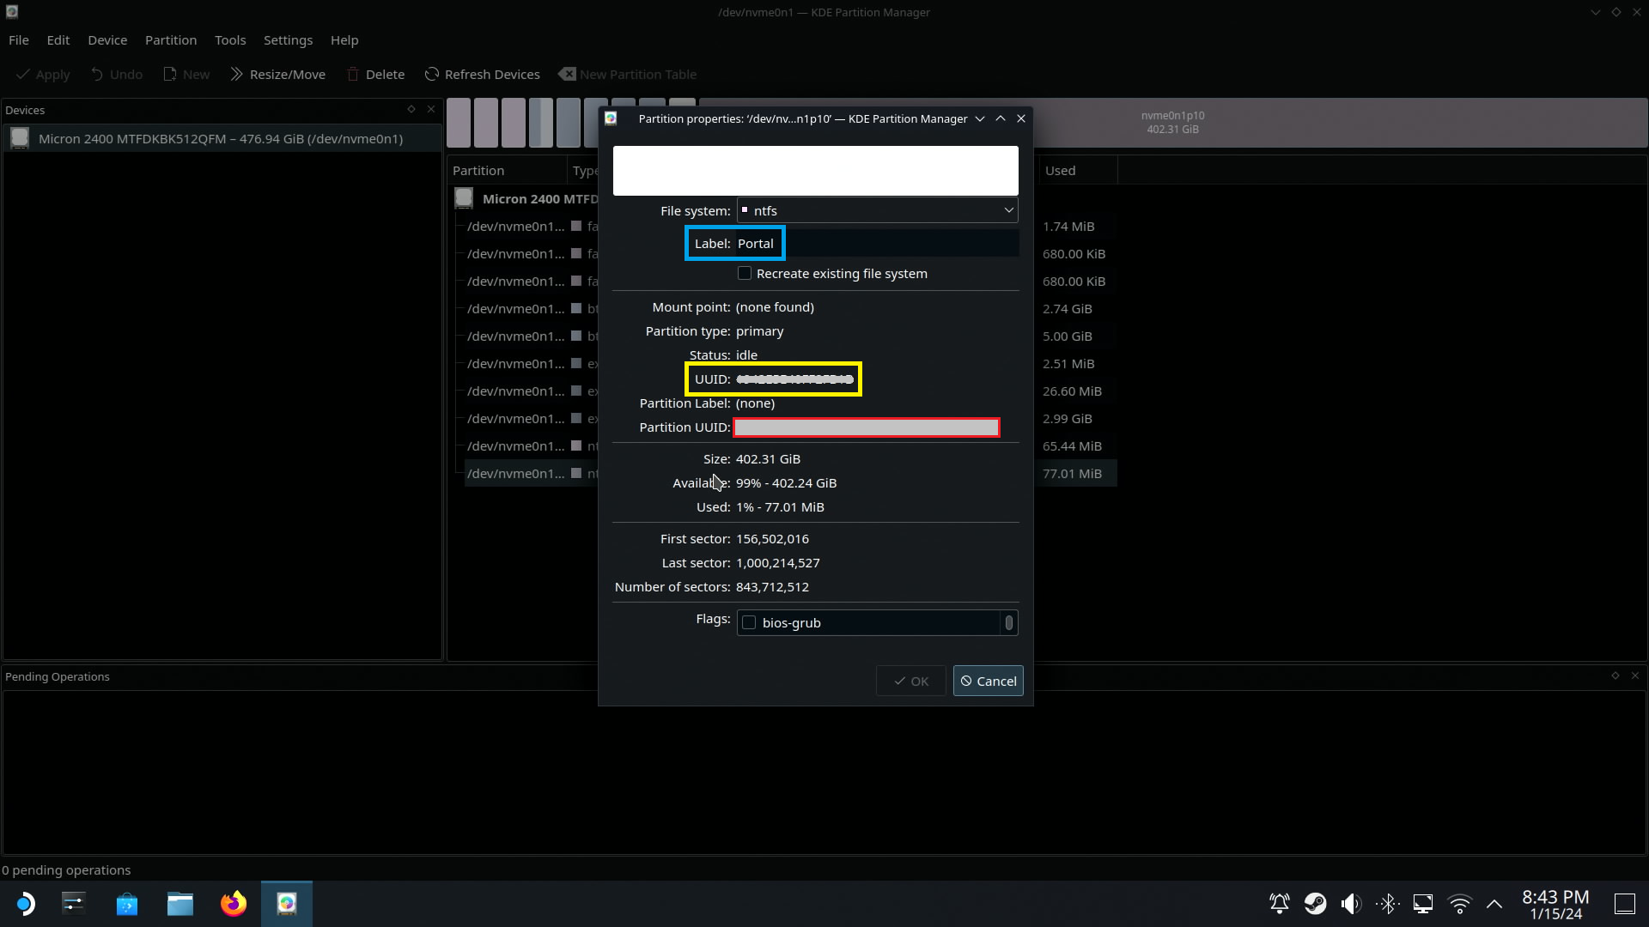Open the Bluetooth tray icon
Viewport: 1649px width, 927px height.
coord(1387,904)
